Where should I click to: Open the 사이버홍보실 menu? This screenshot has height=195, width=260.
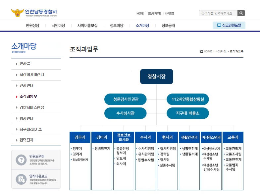(87, 26)
